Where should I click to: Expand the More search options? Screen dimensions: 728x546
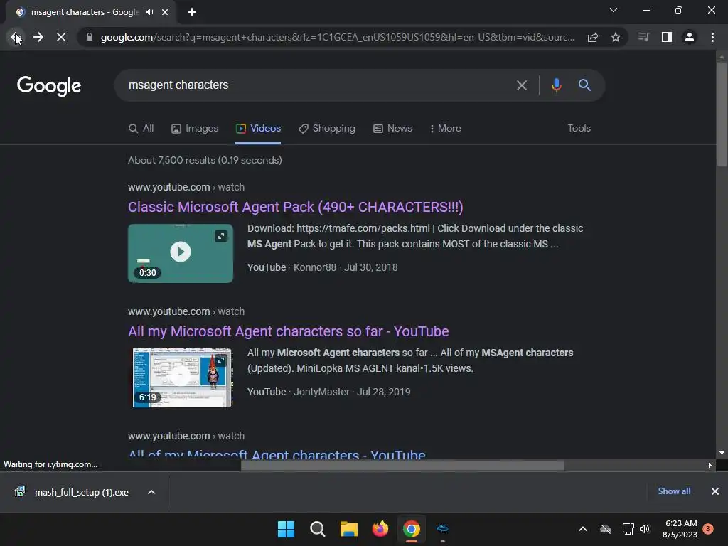click(445, 129)
